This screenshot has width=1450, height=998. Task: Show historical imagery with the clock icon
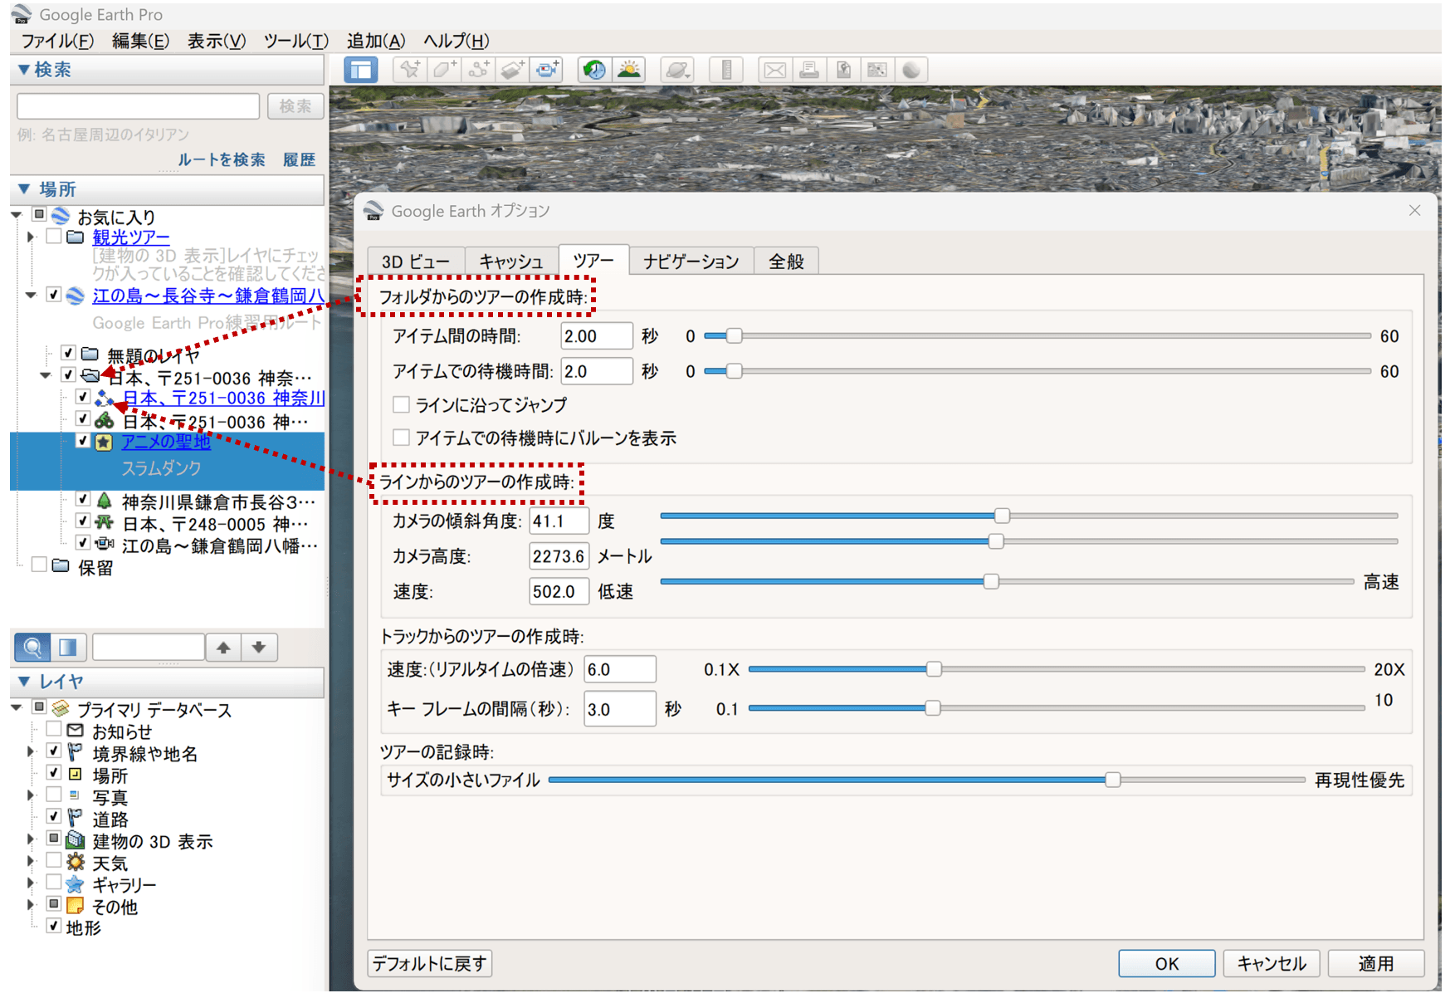click(x=594, y=71)
